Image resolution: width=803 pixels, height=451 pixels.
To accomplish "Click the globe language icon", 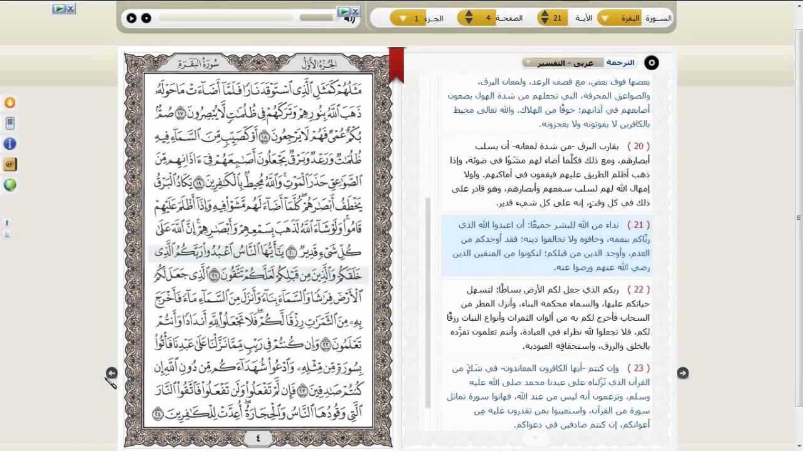I will point(9,185).
